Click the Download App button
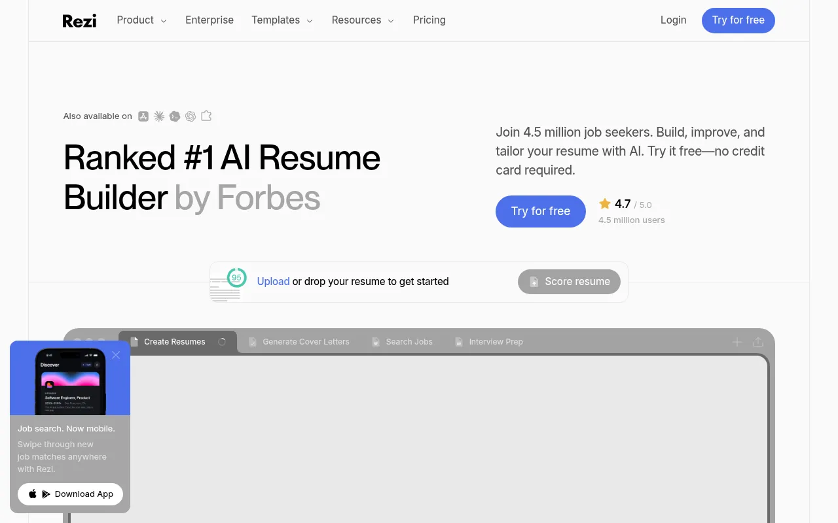 point(70,494)
